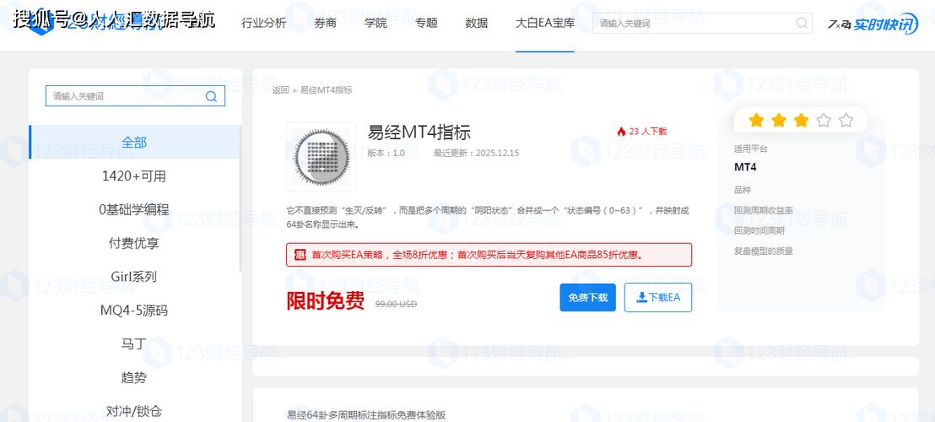Screen dimensions: 935x422
Task: Click the magnifier icon in top search bar
Action: tap(803, 24)
